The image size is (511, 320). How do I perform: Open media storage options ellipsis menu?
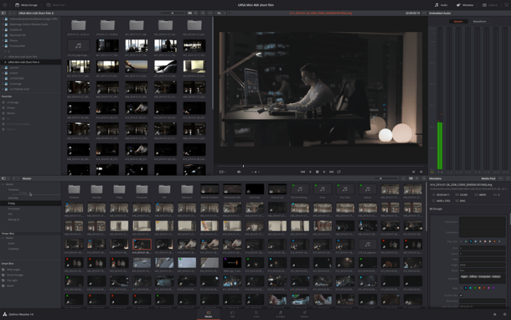click(x=210, y=13)
